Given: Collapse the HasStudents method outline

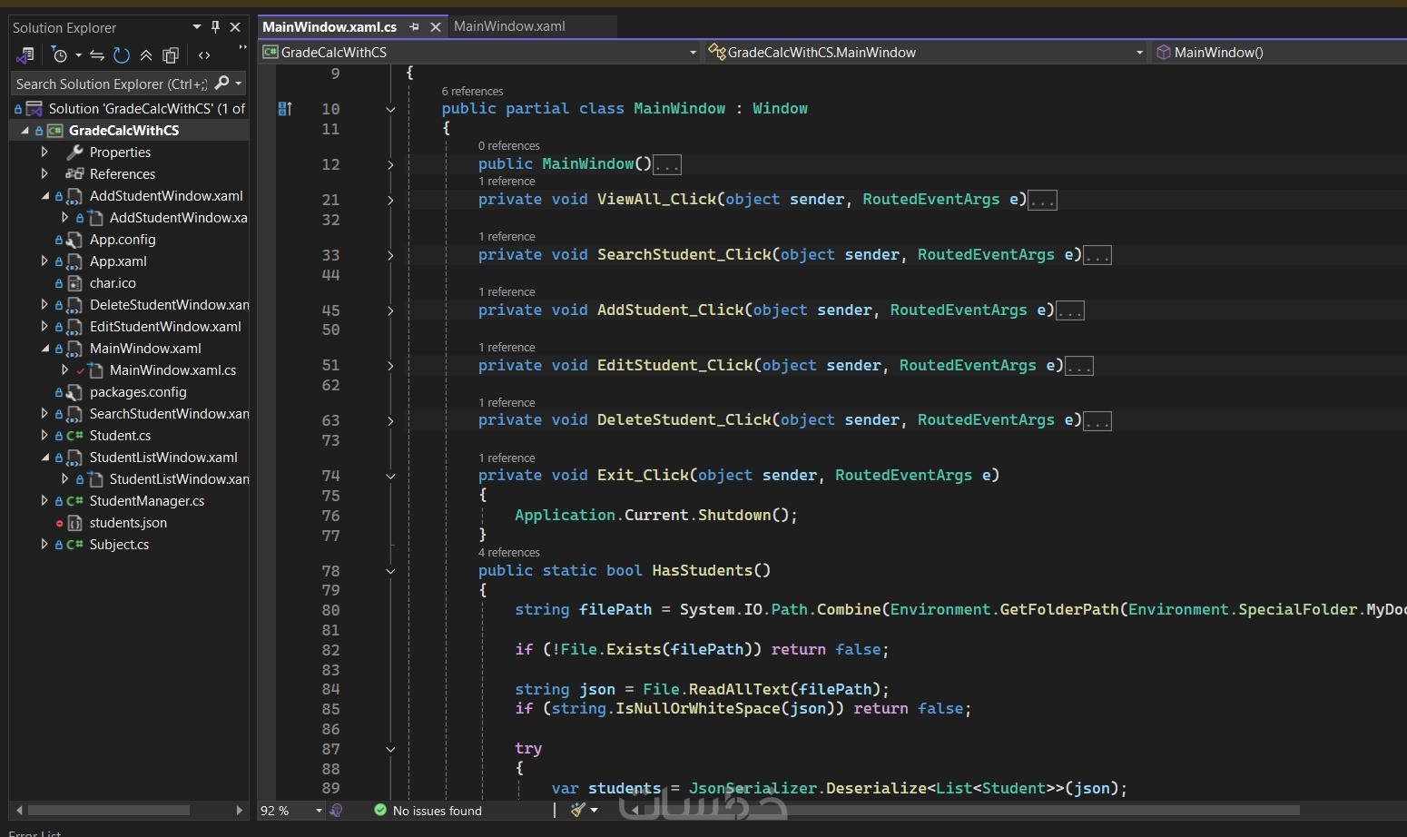Looking at the screenshot, I should [x=390, y=571].
